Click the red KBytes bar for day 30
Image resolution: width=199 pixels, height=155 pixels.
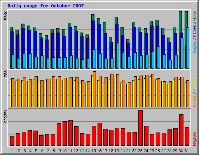click(182, 130)
